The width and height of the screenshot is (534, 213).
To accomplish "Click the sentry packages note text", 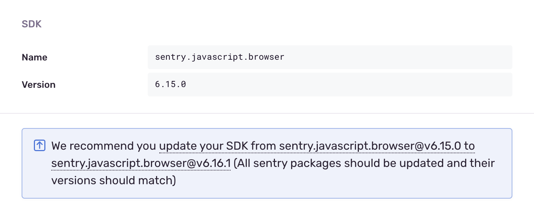I will click(x=364, y=163).
